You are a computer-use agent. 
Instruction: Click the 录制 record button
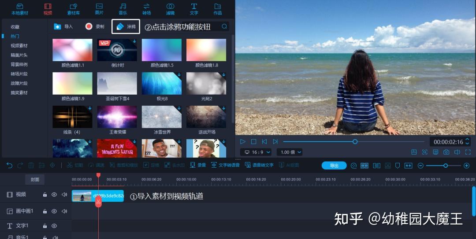point(95,27)
